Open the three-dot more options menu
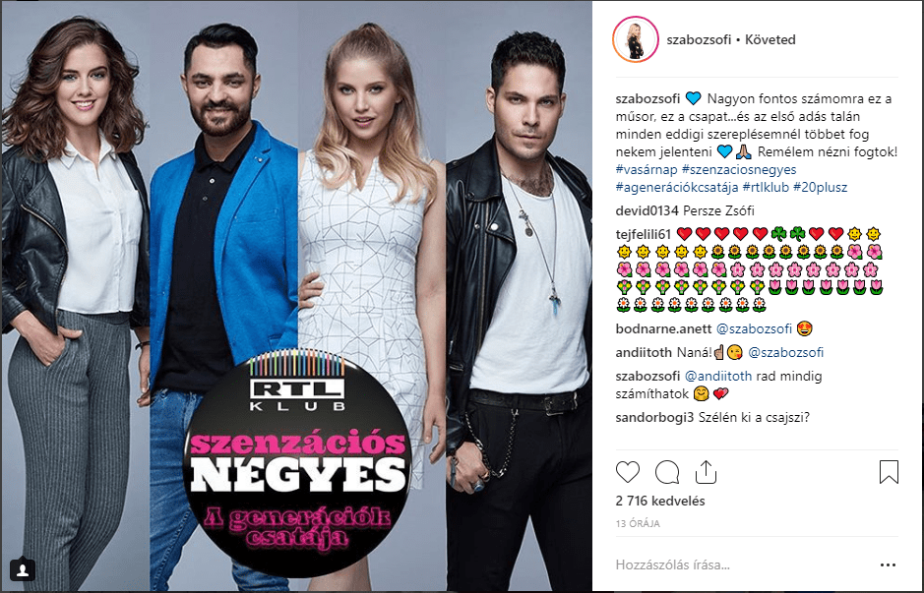Viewport: 924px width, 593px height. 888,564
